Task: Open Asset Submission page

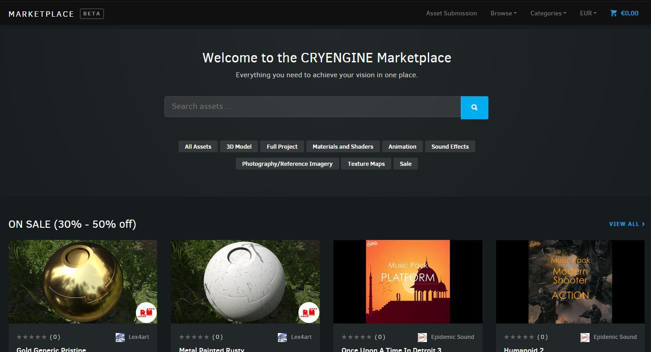Action: (451, 13)
